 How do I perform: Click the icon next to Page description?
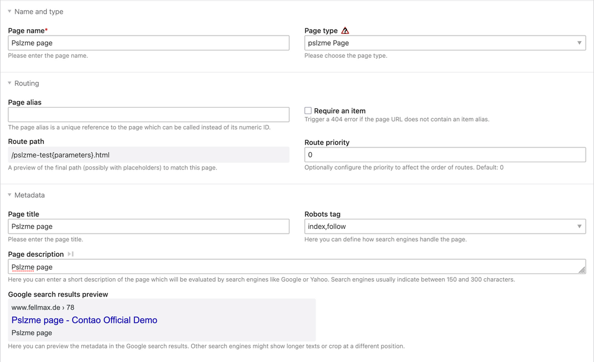click(71, 254)
